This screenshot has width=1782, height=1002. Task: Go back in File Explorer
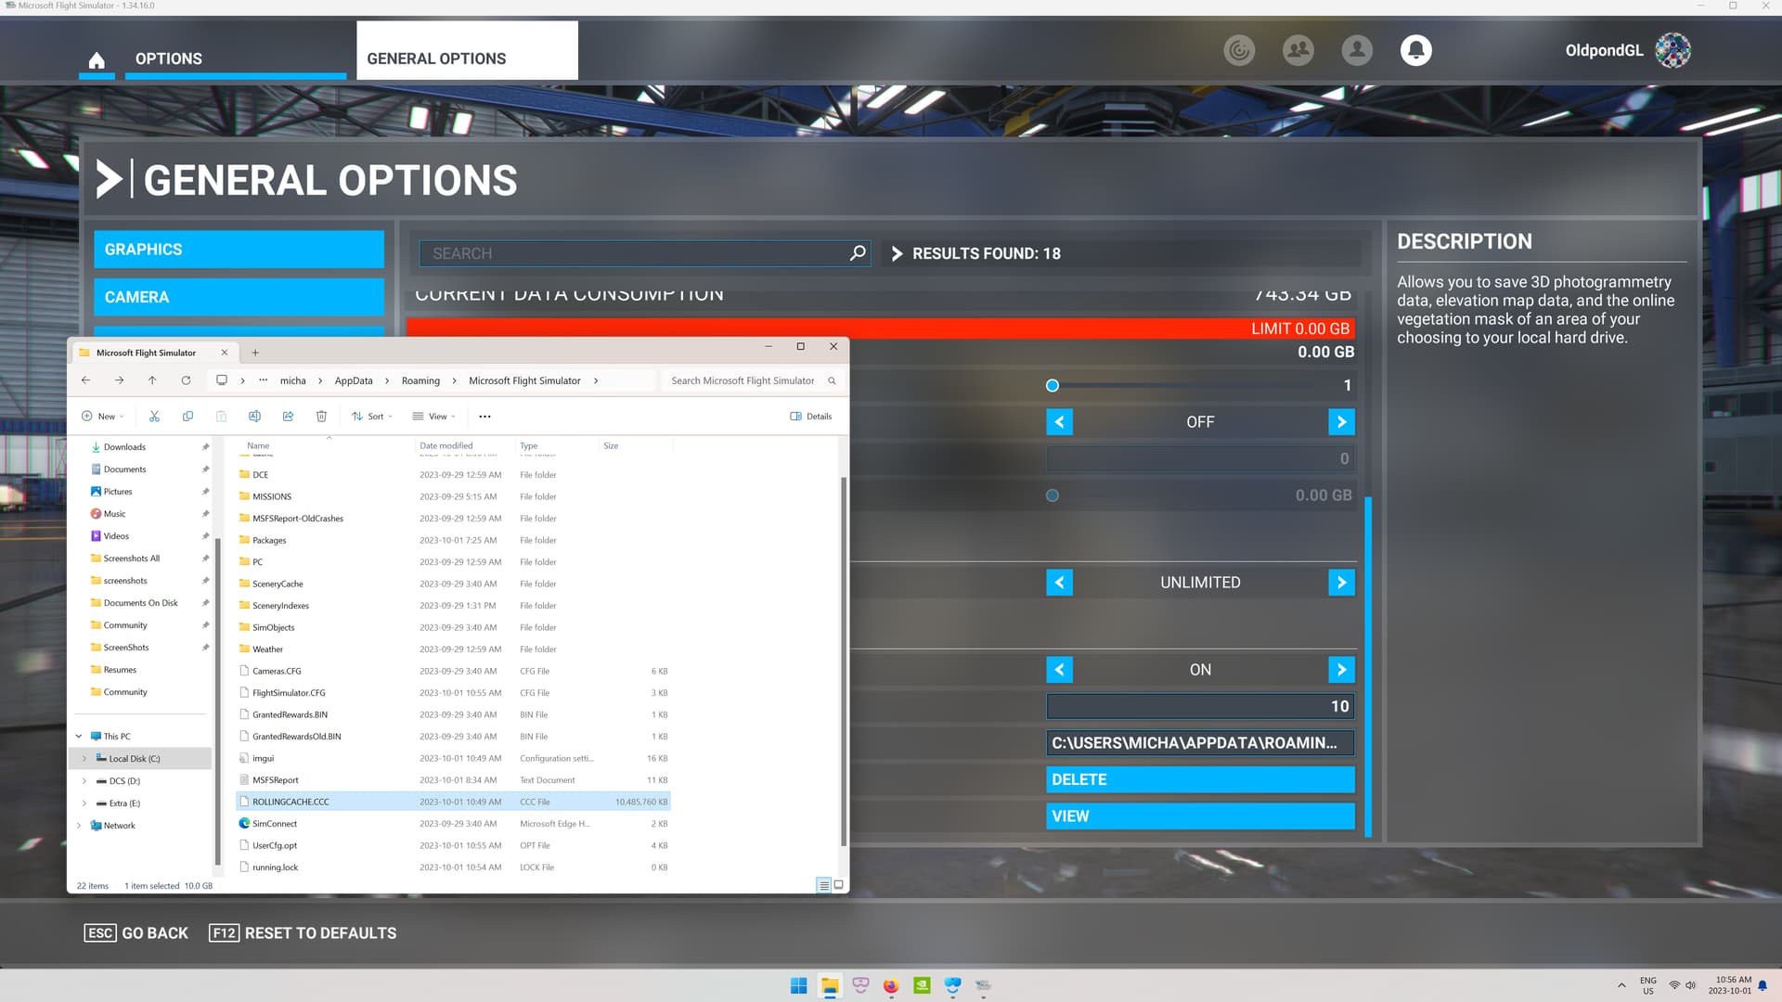point(85,380)
